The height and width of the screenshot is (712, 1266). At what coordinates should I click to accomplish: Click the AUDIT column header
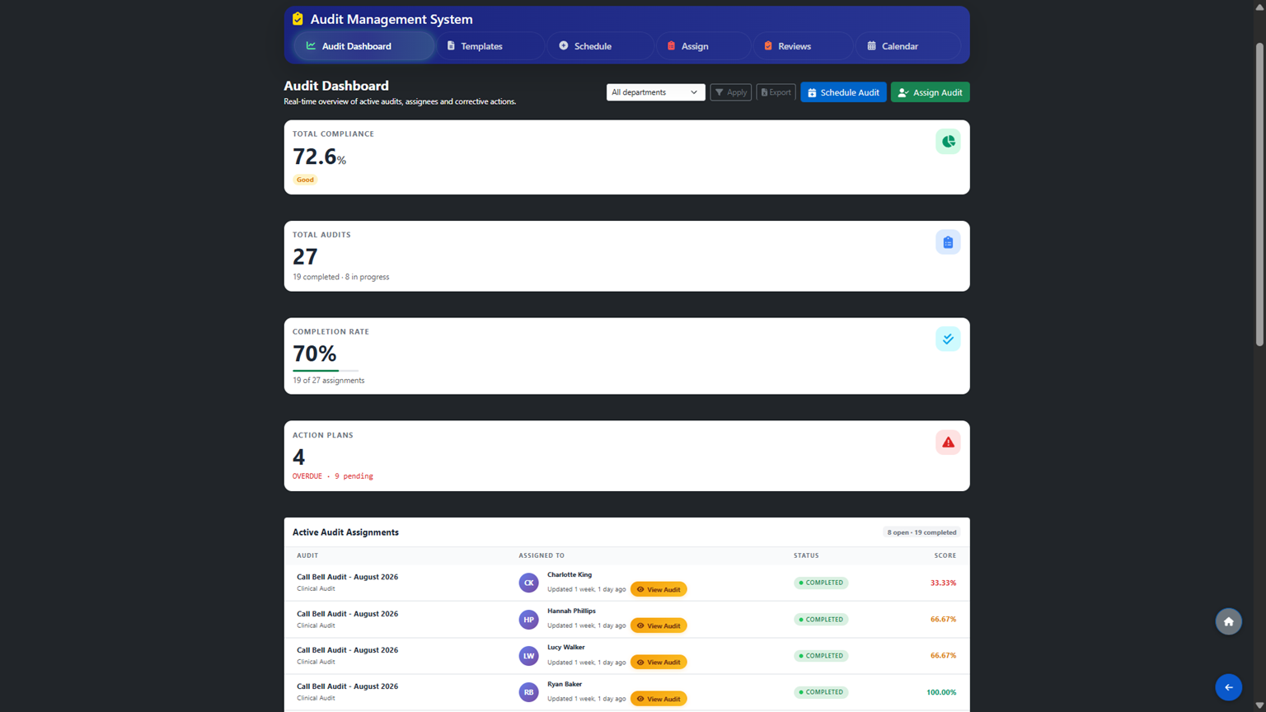307,555
